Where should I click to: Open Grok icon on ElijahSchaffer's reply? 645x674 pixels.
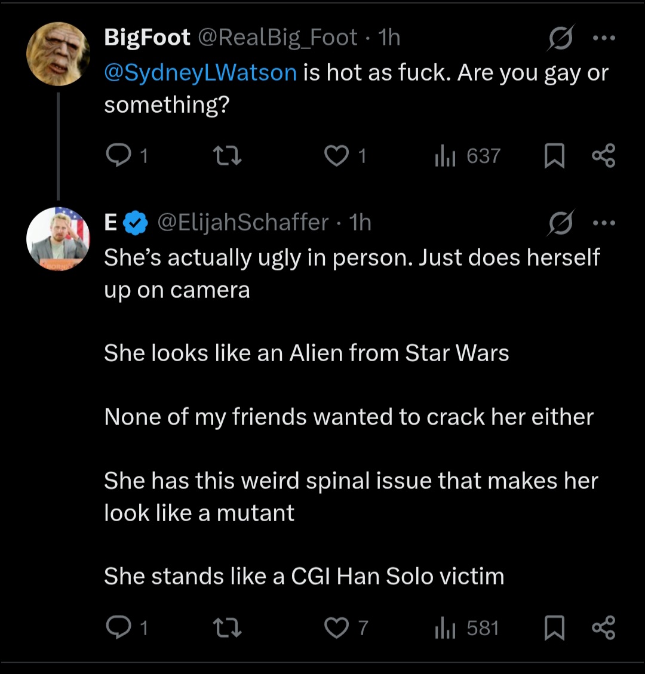coord(561,223)
